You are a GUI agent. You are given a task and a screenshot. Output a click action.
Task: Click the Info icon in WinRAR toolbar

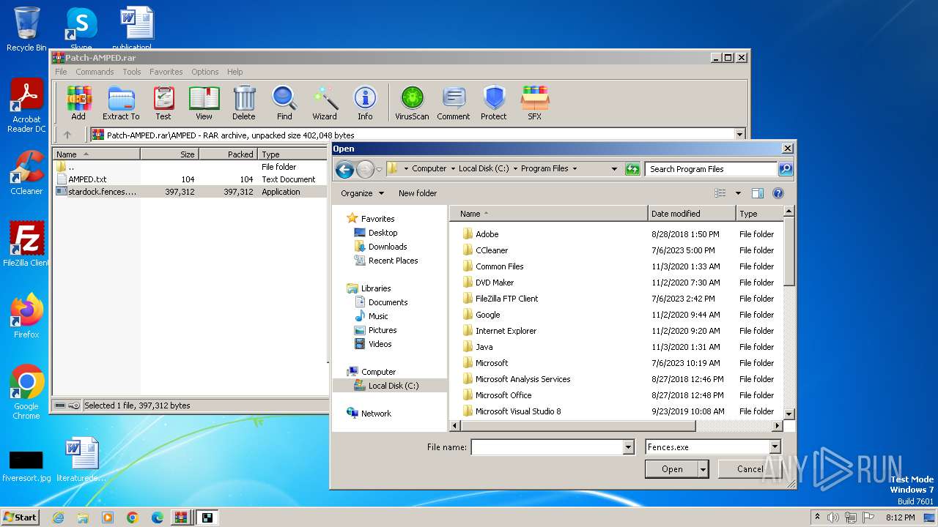pos(365,102)
